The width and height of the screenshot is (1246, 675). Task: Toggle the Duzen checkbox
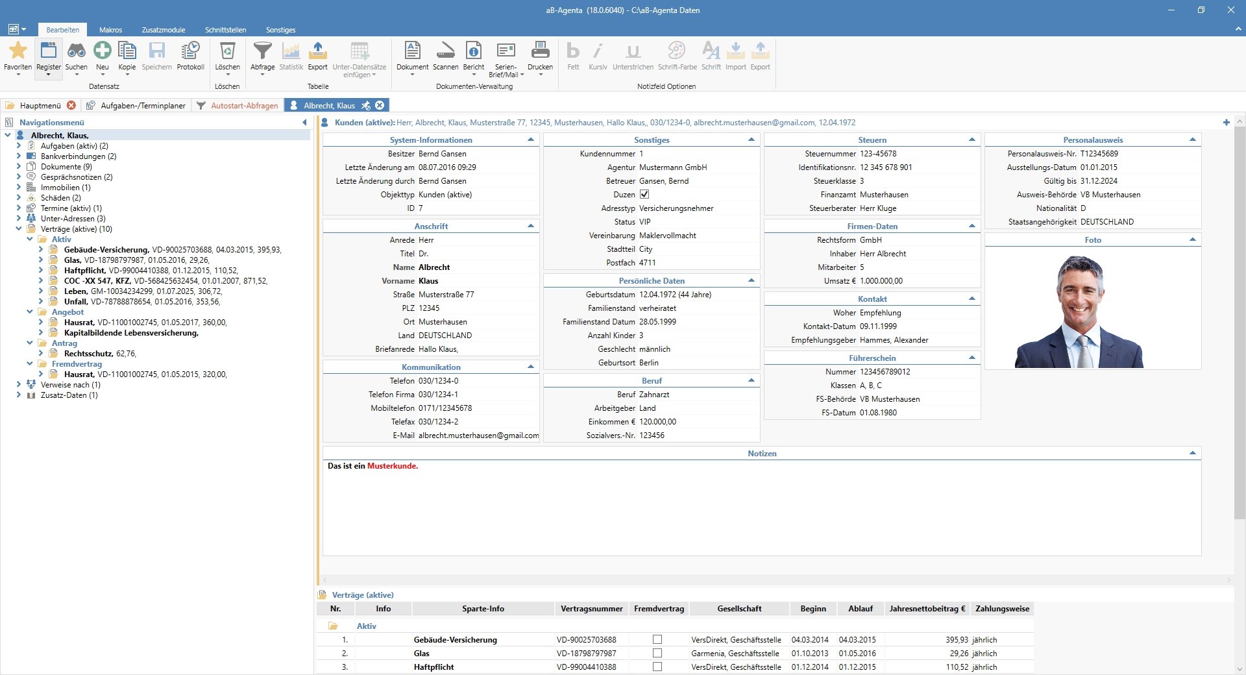(x=644, y=194)
